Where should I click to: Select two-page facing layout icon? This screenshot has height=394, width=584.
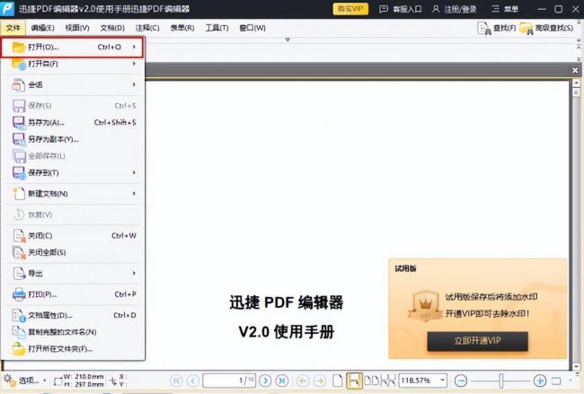[371, 381]
